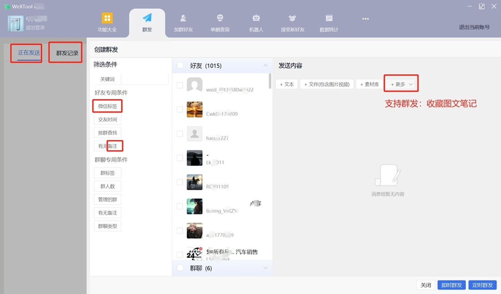Check the Lk contact checkbox
Image resolution: width=501 pixels, height=294 pixels.
pyautogui.click(x=180, y=158)
